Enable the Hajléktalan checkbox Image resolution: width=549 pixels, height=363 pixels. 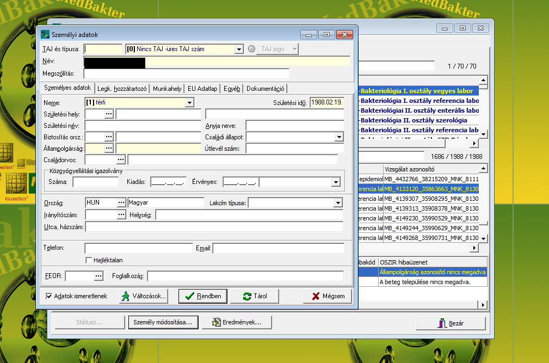pyautogui.click(x=89, y=260)
